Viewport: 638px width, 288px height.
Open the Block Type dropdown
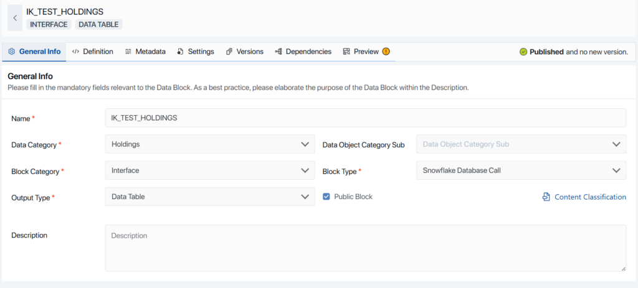click(x=616, y=170)
